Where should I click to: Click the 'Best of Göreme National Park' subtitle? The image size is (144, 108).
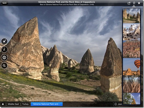pyautogui.click(x=67, y=5)
